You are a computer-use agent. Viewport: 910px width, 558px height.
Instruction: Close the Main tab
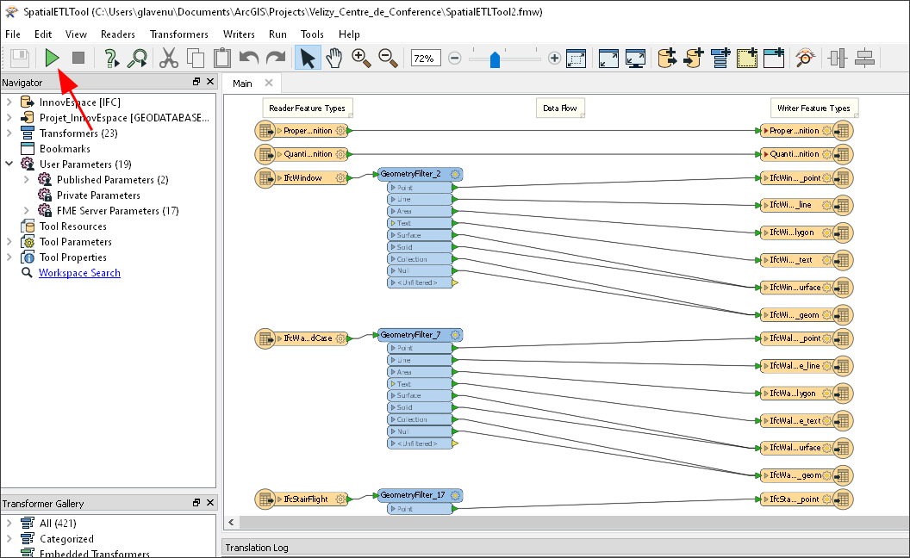click(x=269, y=83)
